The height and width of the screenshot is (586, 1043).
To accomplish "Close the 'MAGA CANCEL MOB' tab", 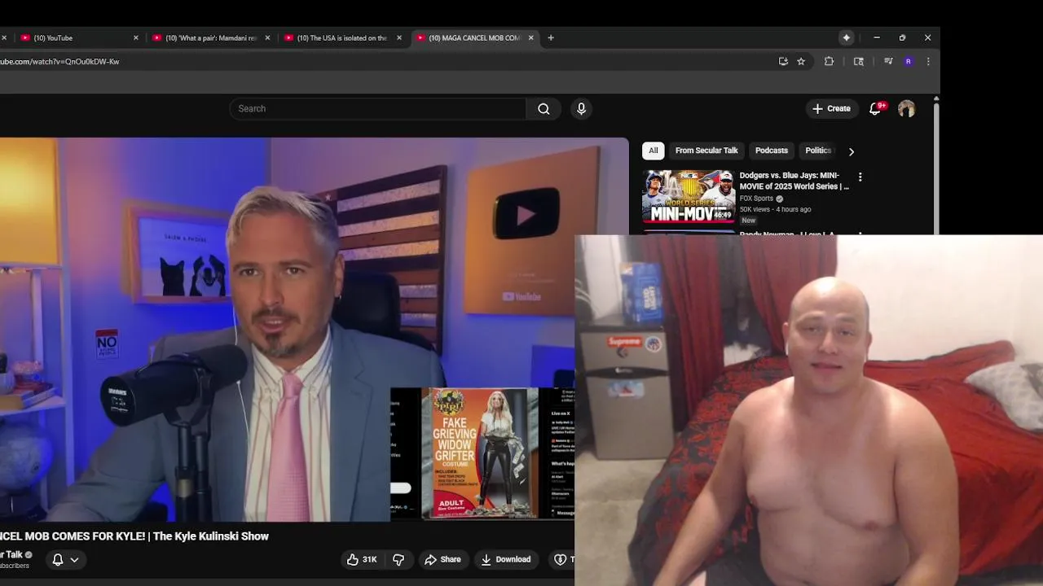I will 530,37.
